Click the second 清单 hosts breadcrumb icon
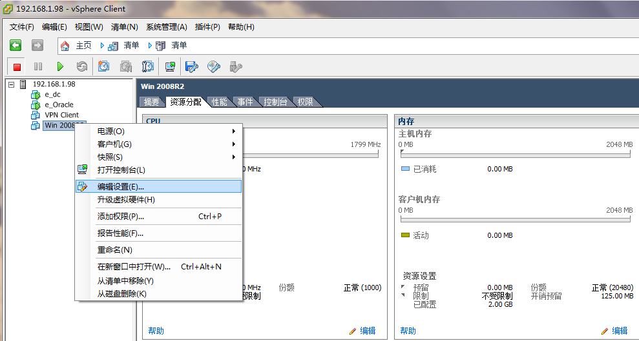Image resolution: width=639 pixels, height=341 pixels. tap(161, 46)
